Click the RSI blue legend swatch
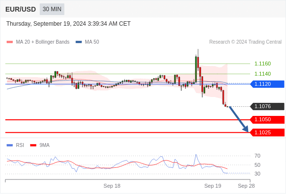286x194 pixels. [10, 145]
